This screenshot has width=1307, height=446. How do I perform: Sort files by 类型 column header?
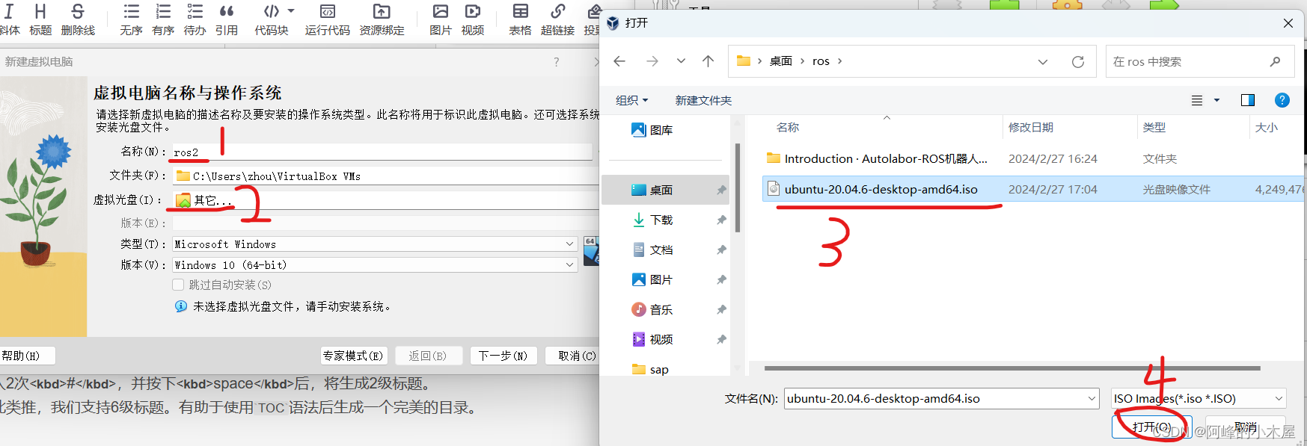(x=1154, y=128)
